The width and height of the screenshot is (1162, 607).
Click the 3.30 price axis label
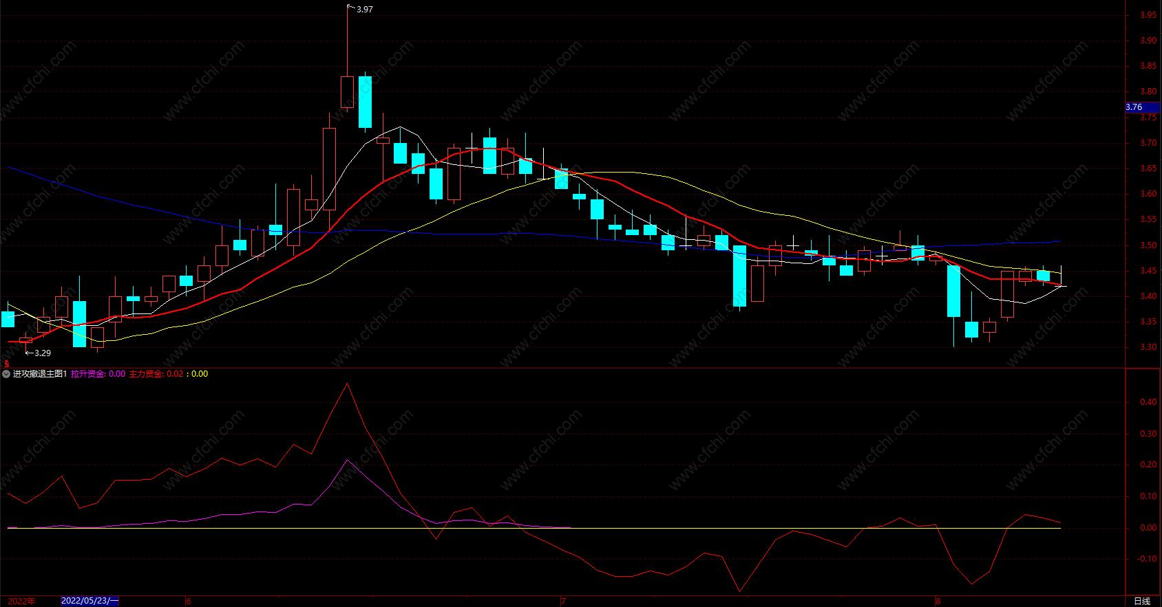(x=1148, y=347)
